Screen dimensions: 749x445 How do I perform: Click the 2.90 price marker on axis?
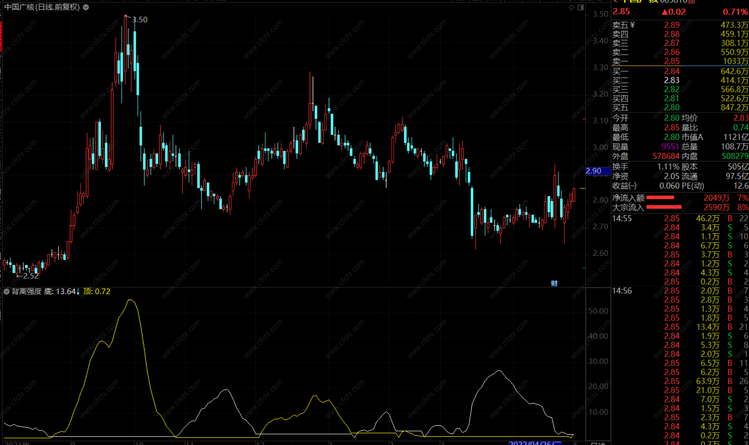[x=594, y=171]
